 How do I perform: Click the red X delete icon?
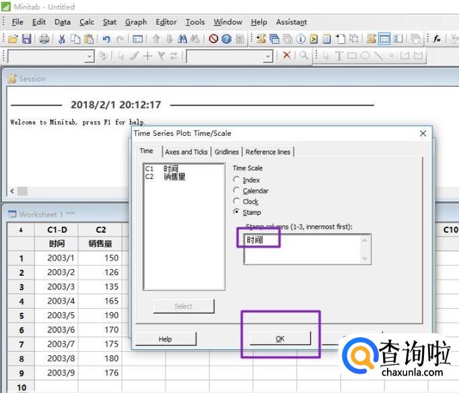pos(287,55)
